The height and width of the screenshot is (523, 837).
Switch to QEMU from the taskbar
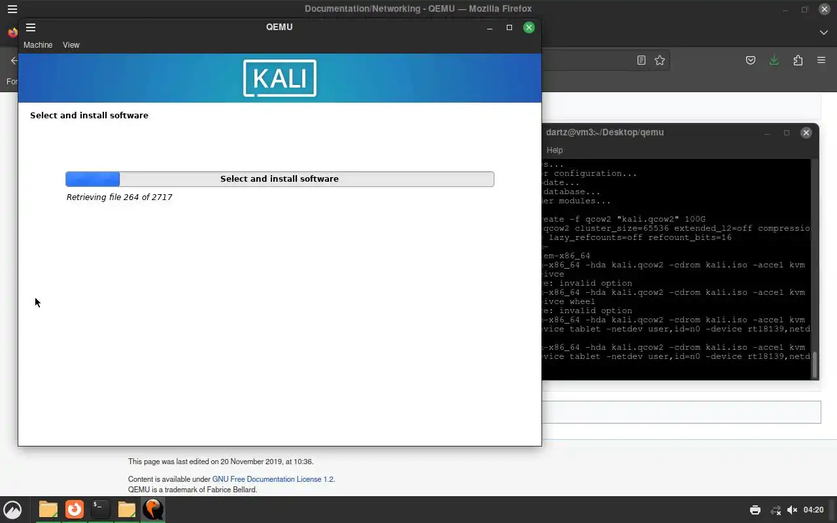(153, 509)
